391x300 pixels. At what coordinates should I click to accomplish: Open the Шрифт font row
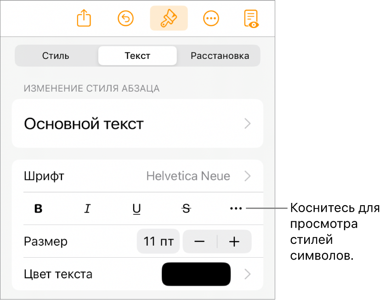(137, 176)
